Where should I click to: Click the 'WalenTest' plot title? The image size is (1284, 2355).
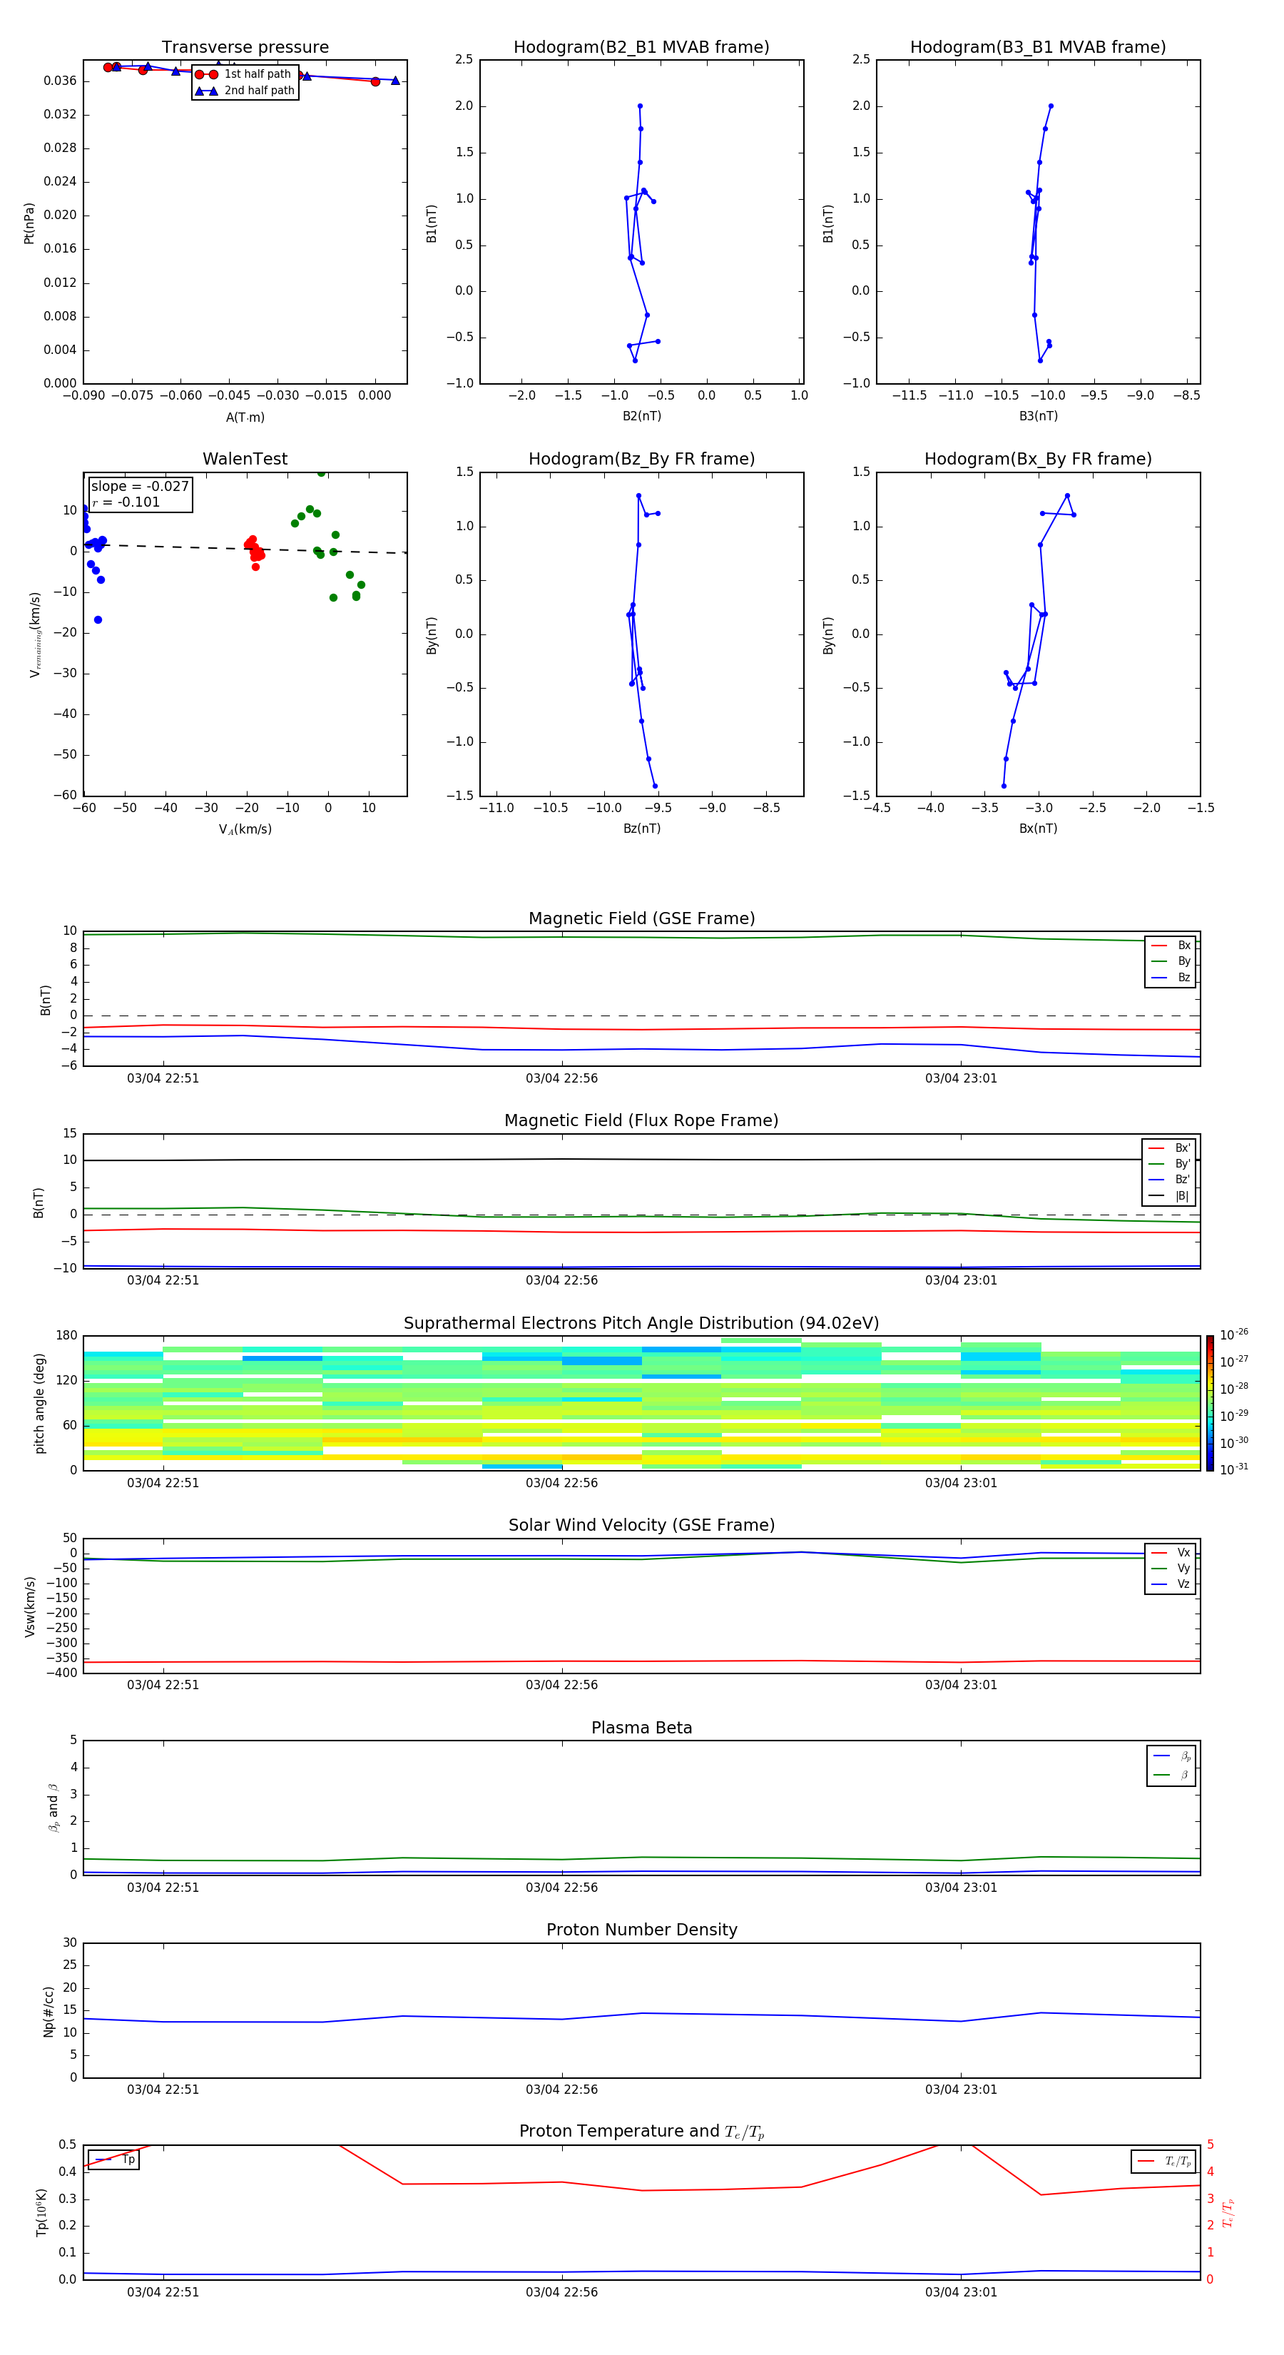(245, 459)
